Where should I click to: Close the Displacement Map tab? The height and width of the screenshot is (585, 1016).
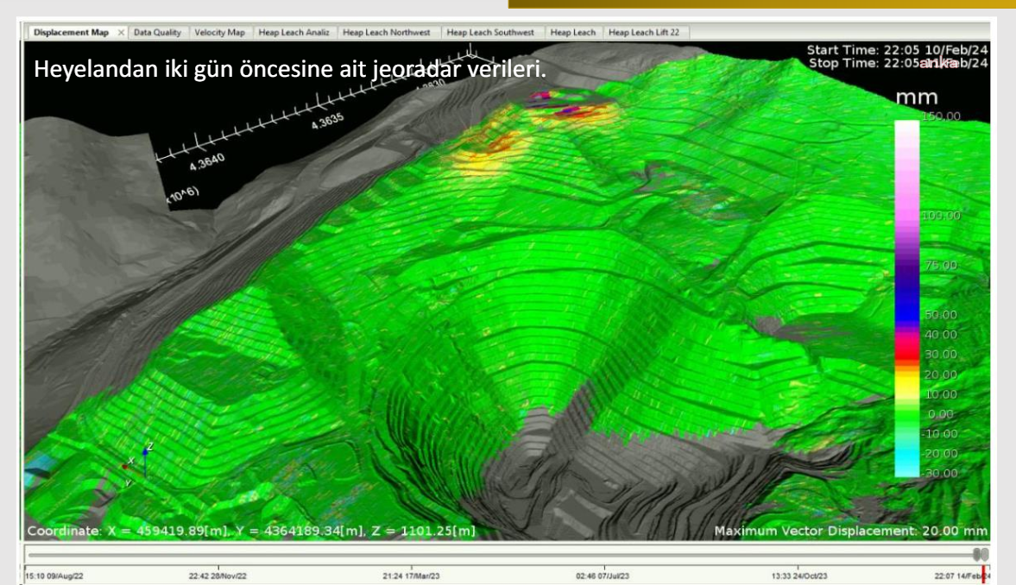pyautogui.click(x=121, y=33)
